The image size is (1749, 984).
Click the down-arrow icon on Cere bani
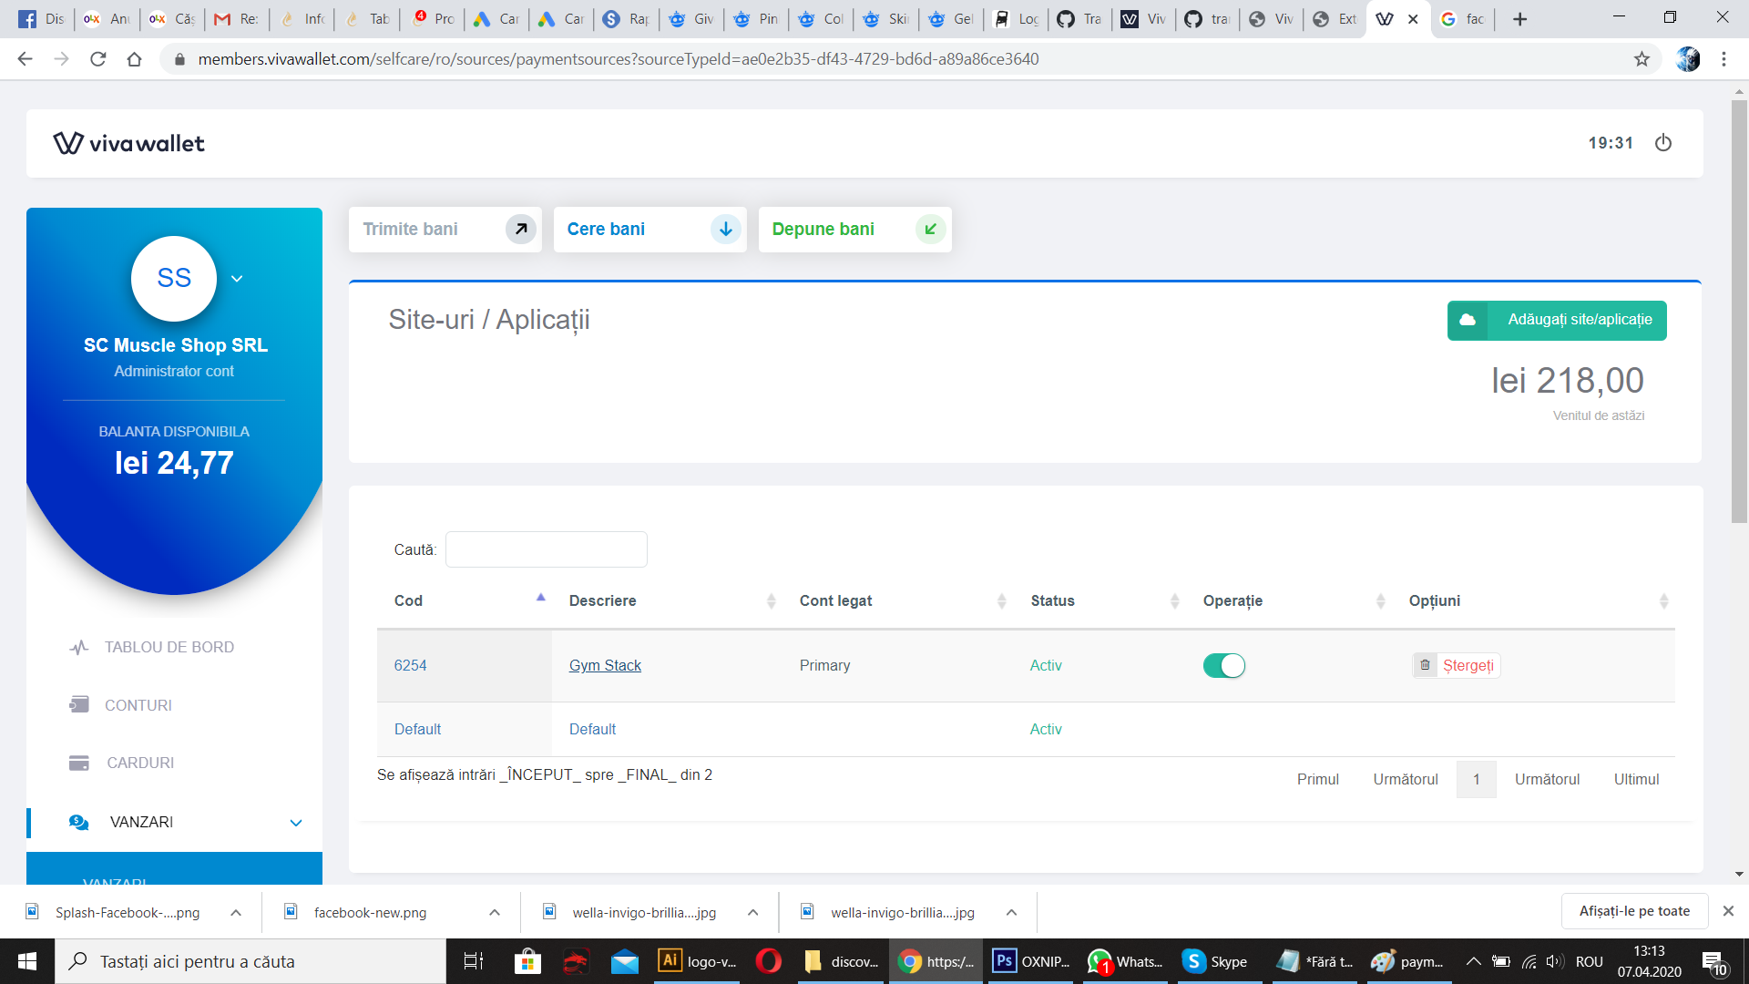726,230
